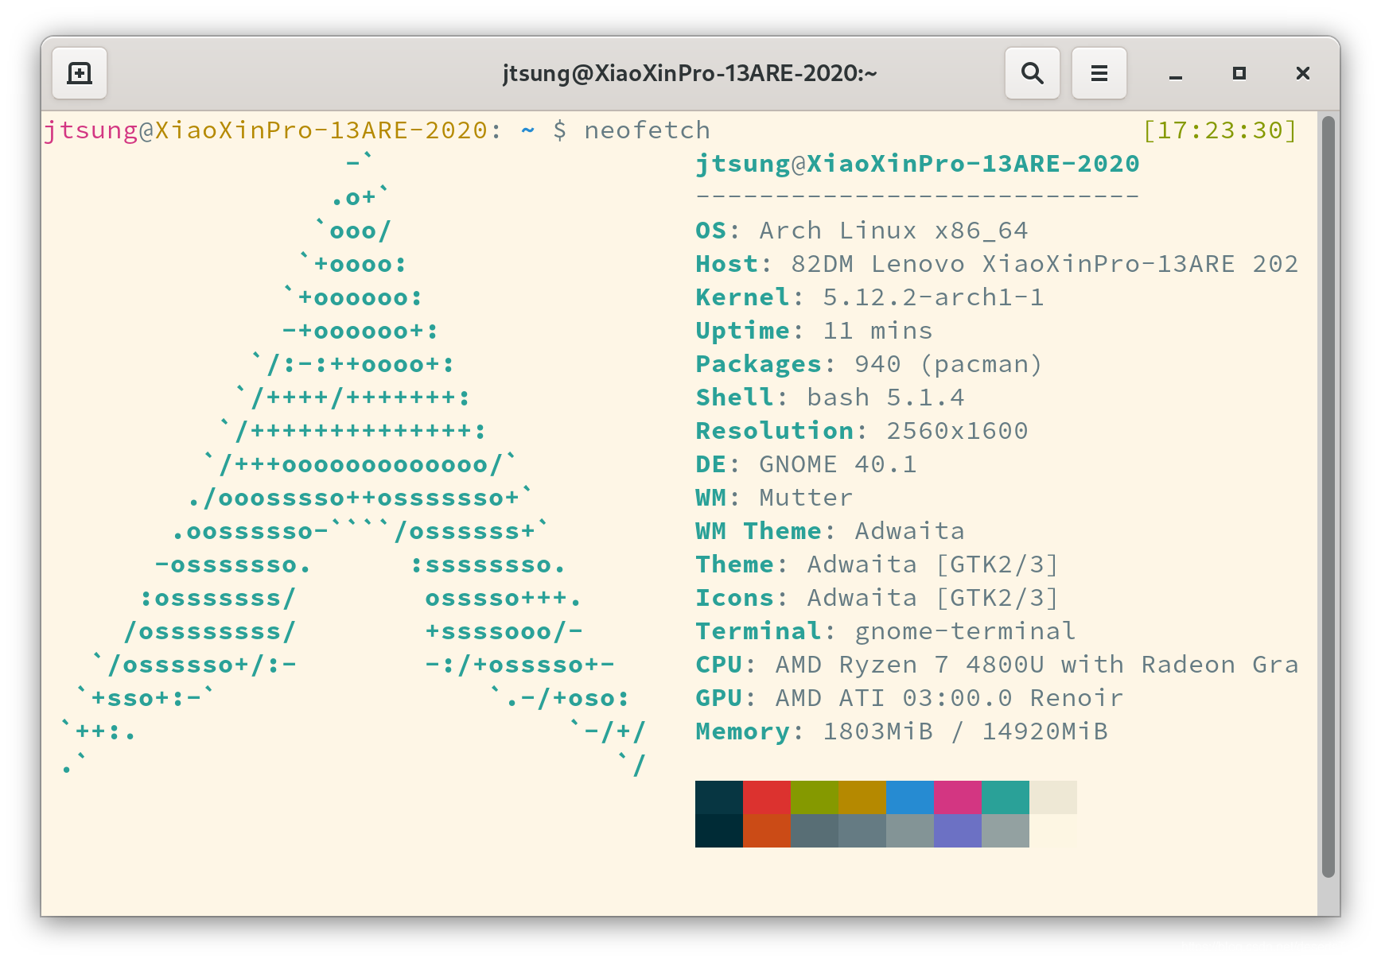
Task: Open the hamburger menu
Action: click(1099, 73)
